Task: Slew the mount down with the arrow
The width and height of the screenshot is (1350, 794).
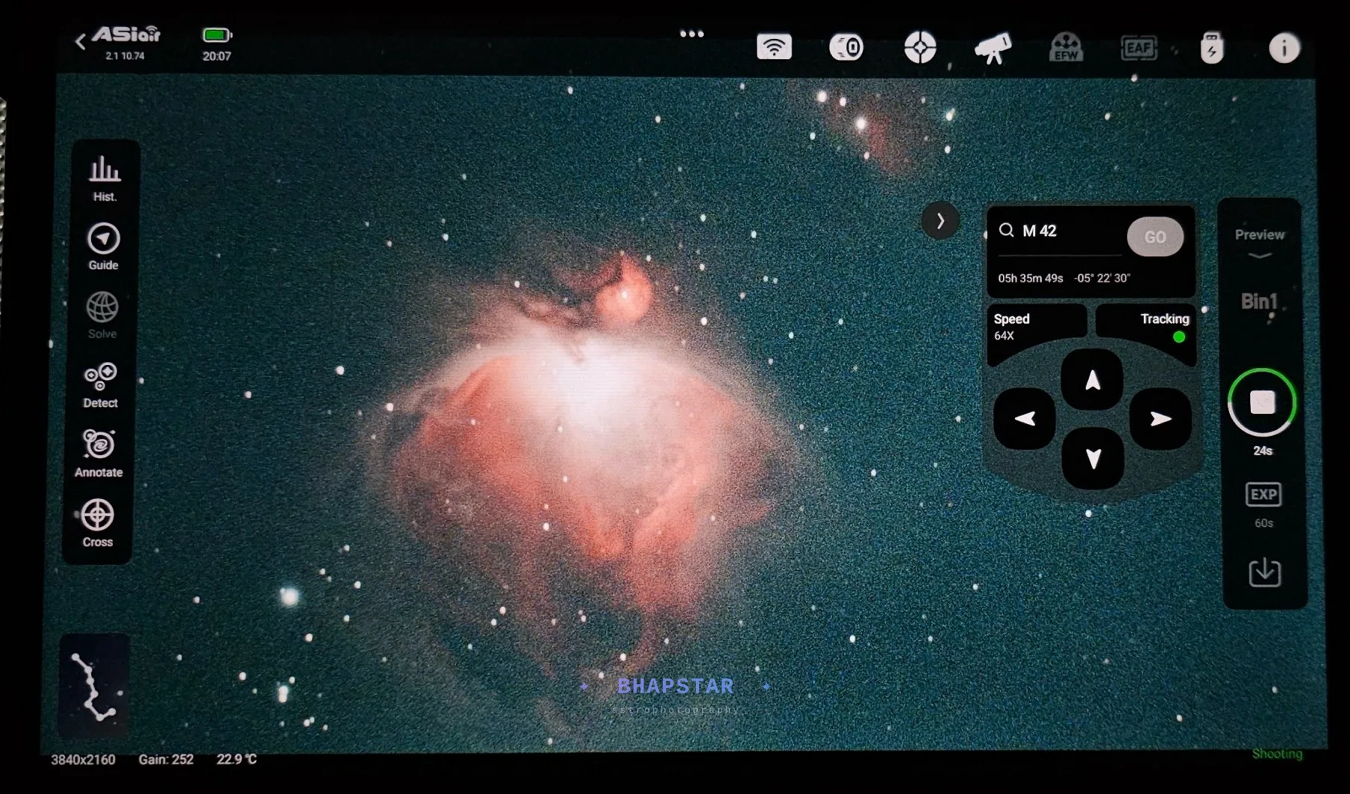Action: click(x=1093, y=459)
